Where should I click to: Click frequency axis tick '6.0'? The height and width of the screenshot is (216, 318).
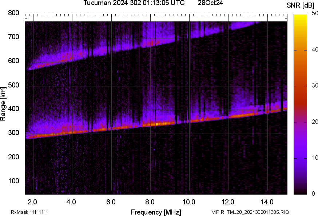(x=111, y=202)
